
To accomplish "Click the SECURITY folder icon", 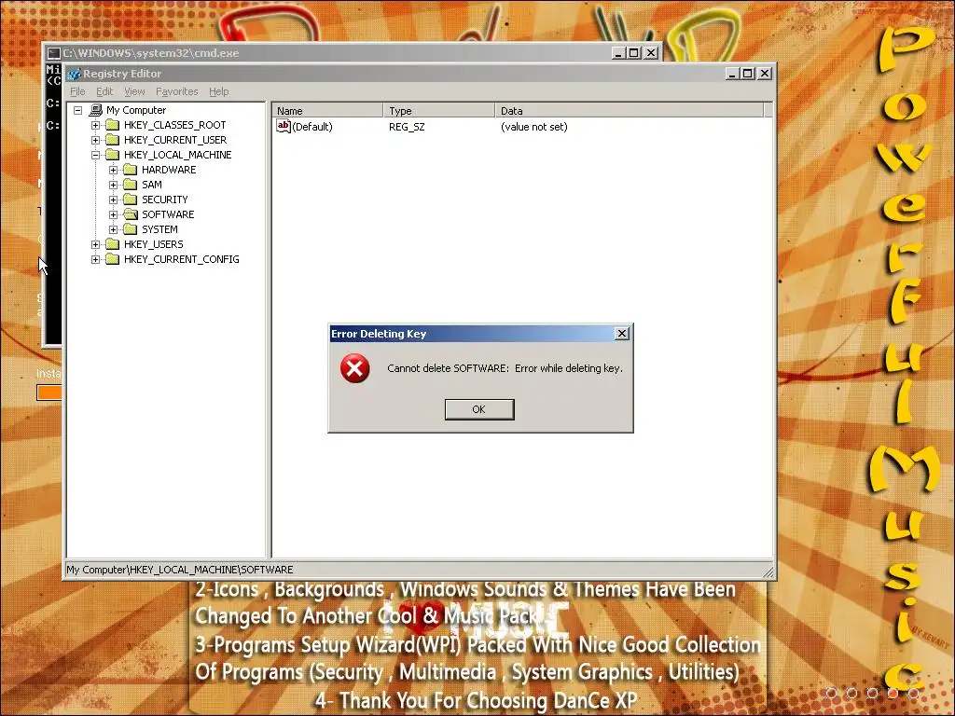I will tap(131, 200).
